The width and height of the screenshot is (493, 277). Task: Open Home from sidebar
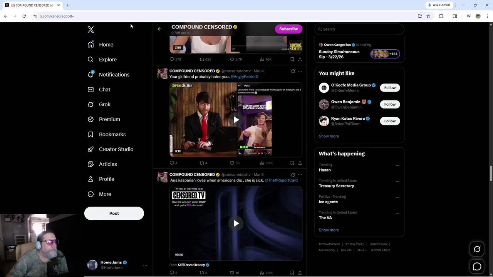click(101, 45)
